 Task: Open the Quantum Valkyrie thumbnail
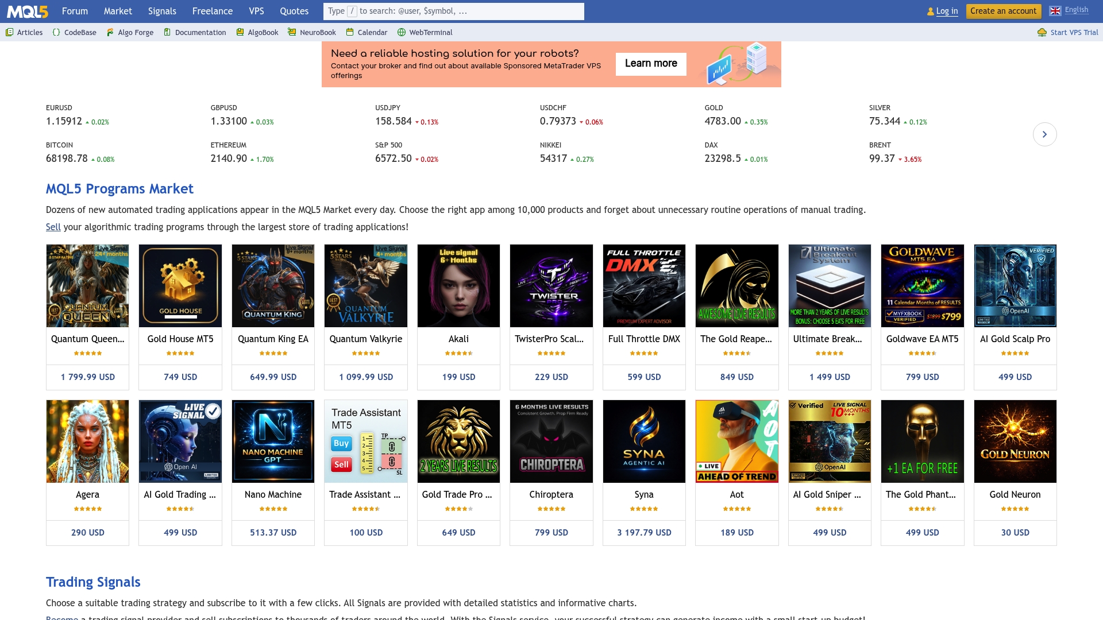(366, 286)
